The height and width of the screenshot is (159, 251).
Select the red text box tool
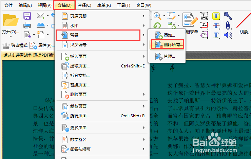click(x=204, y=25)
